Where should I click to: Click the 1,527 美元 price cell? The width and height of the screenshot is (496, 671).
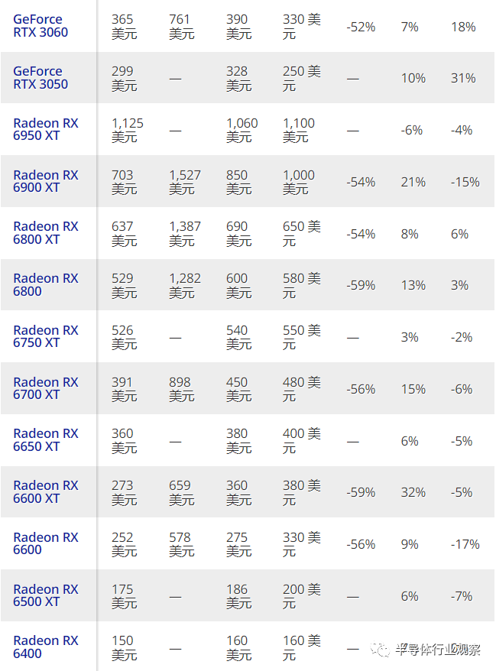pyautogui.click(x=184, y=181)
